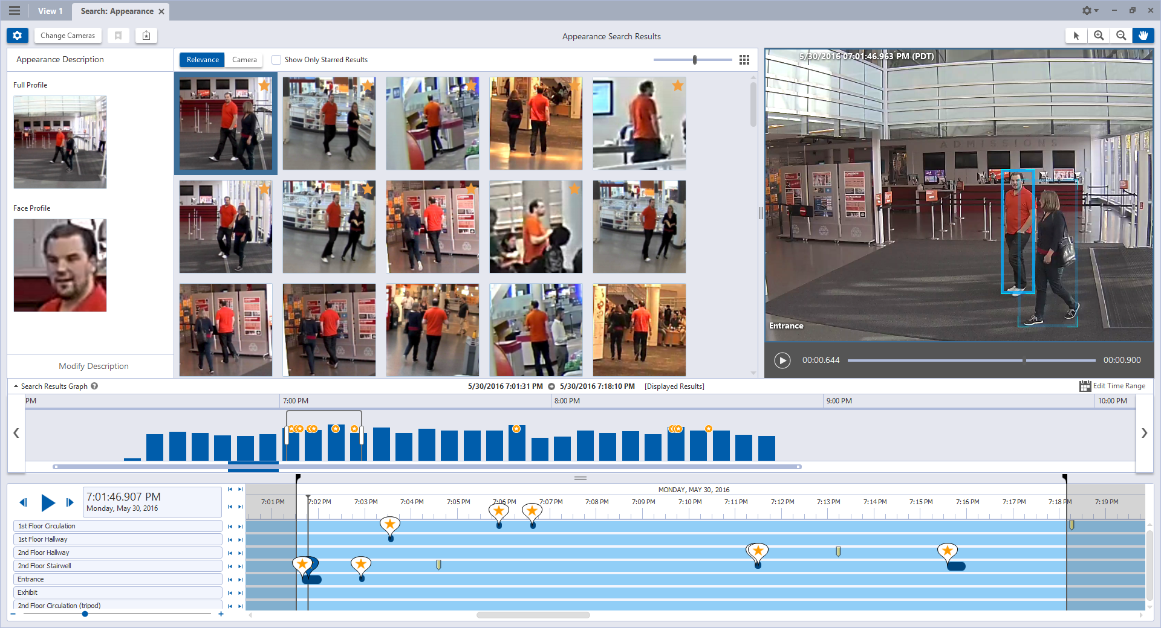Viewport: 1161px width, 628px height.
Task: Collapse the Search Results Graph section
Action: pos(16,386)
